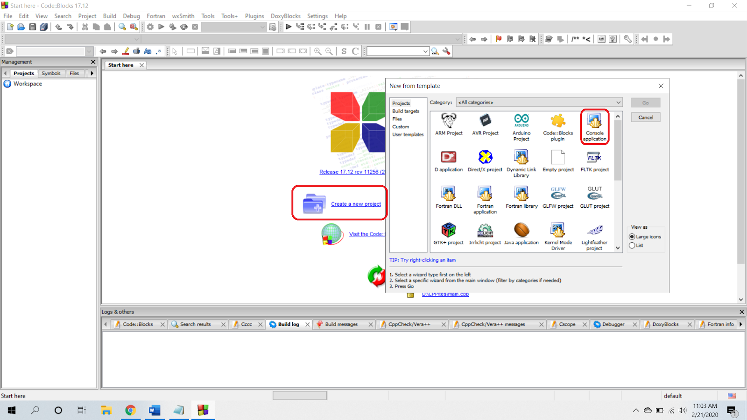Switch to the Build messages tab
747x420 pixels.
point(341,324)
